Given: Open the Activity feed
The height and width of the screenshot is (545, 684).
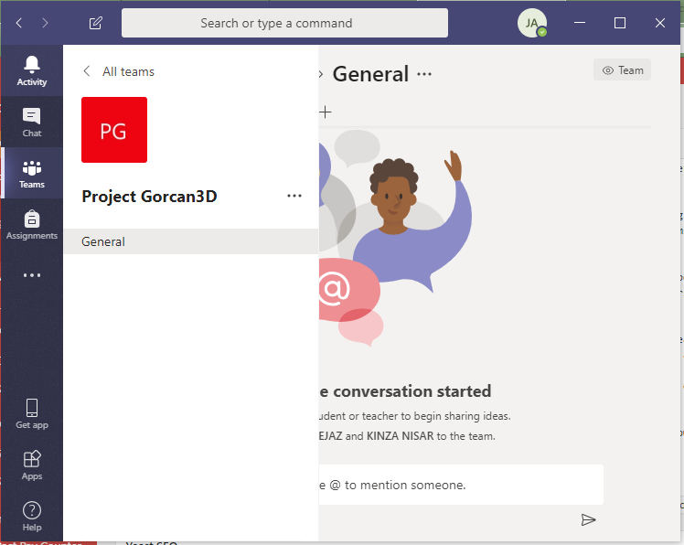Looking at the screenshot, I should pyautogui.click(x=32, y=70).
